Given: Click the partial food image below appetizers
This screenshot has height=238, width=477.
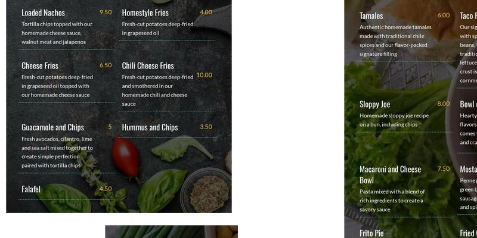Looking at the screenshot, I should (x=172, y=231).
